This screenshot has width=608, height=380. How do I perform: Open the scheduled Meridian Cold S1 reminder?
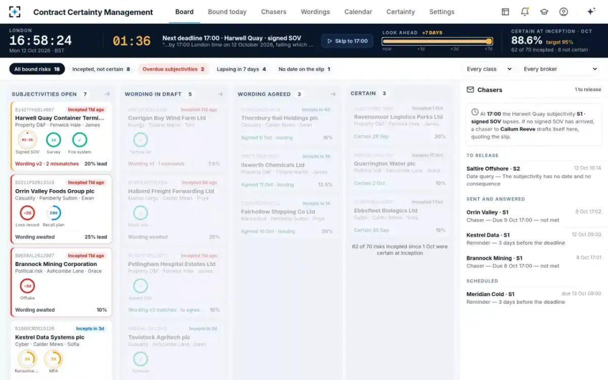[534, 298]
